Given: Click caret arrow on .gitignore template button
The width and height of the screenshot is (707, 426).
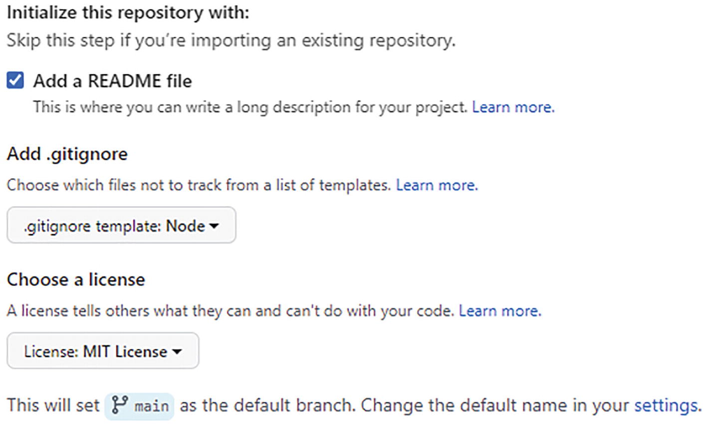Looking at the screenshot, I should (x=214, y=226).
